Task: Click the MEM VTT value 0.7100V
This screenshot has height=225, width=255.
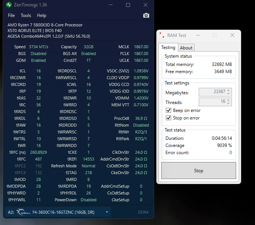Action: 141,105
